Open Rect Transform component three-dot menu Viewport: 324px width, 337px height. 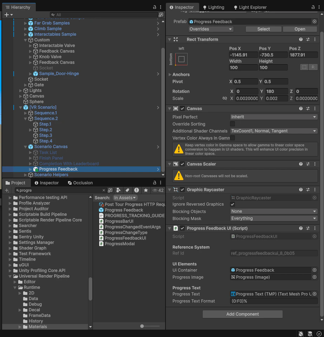315,39
